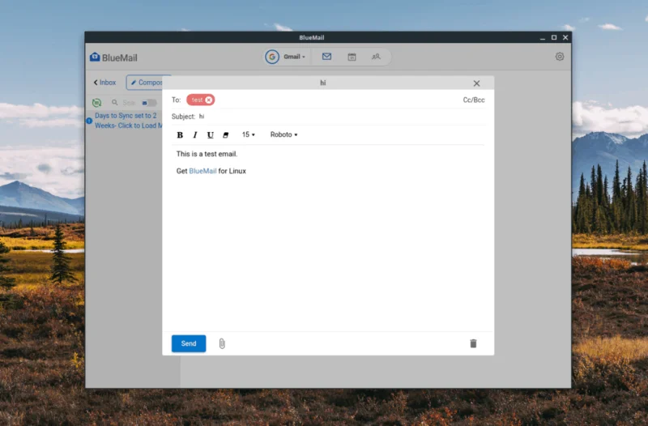Click the green sync refresh icon
Screen dimensions: 648x426
pos(96,103)
